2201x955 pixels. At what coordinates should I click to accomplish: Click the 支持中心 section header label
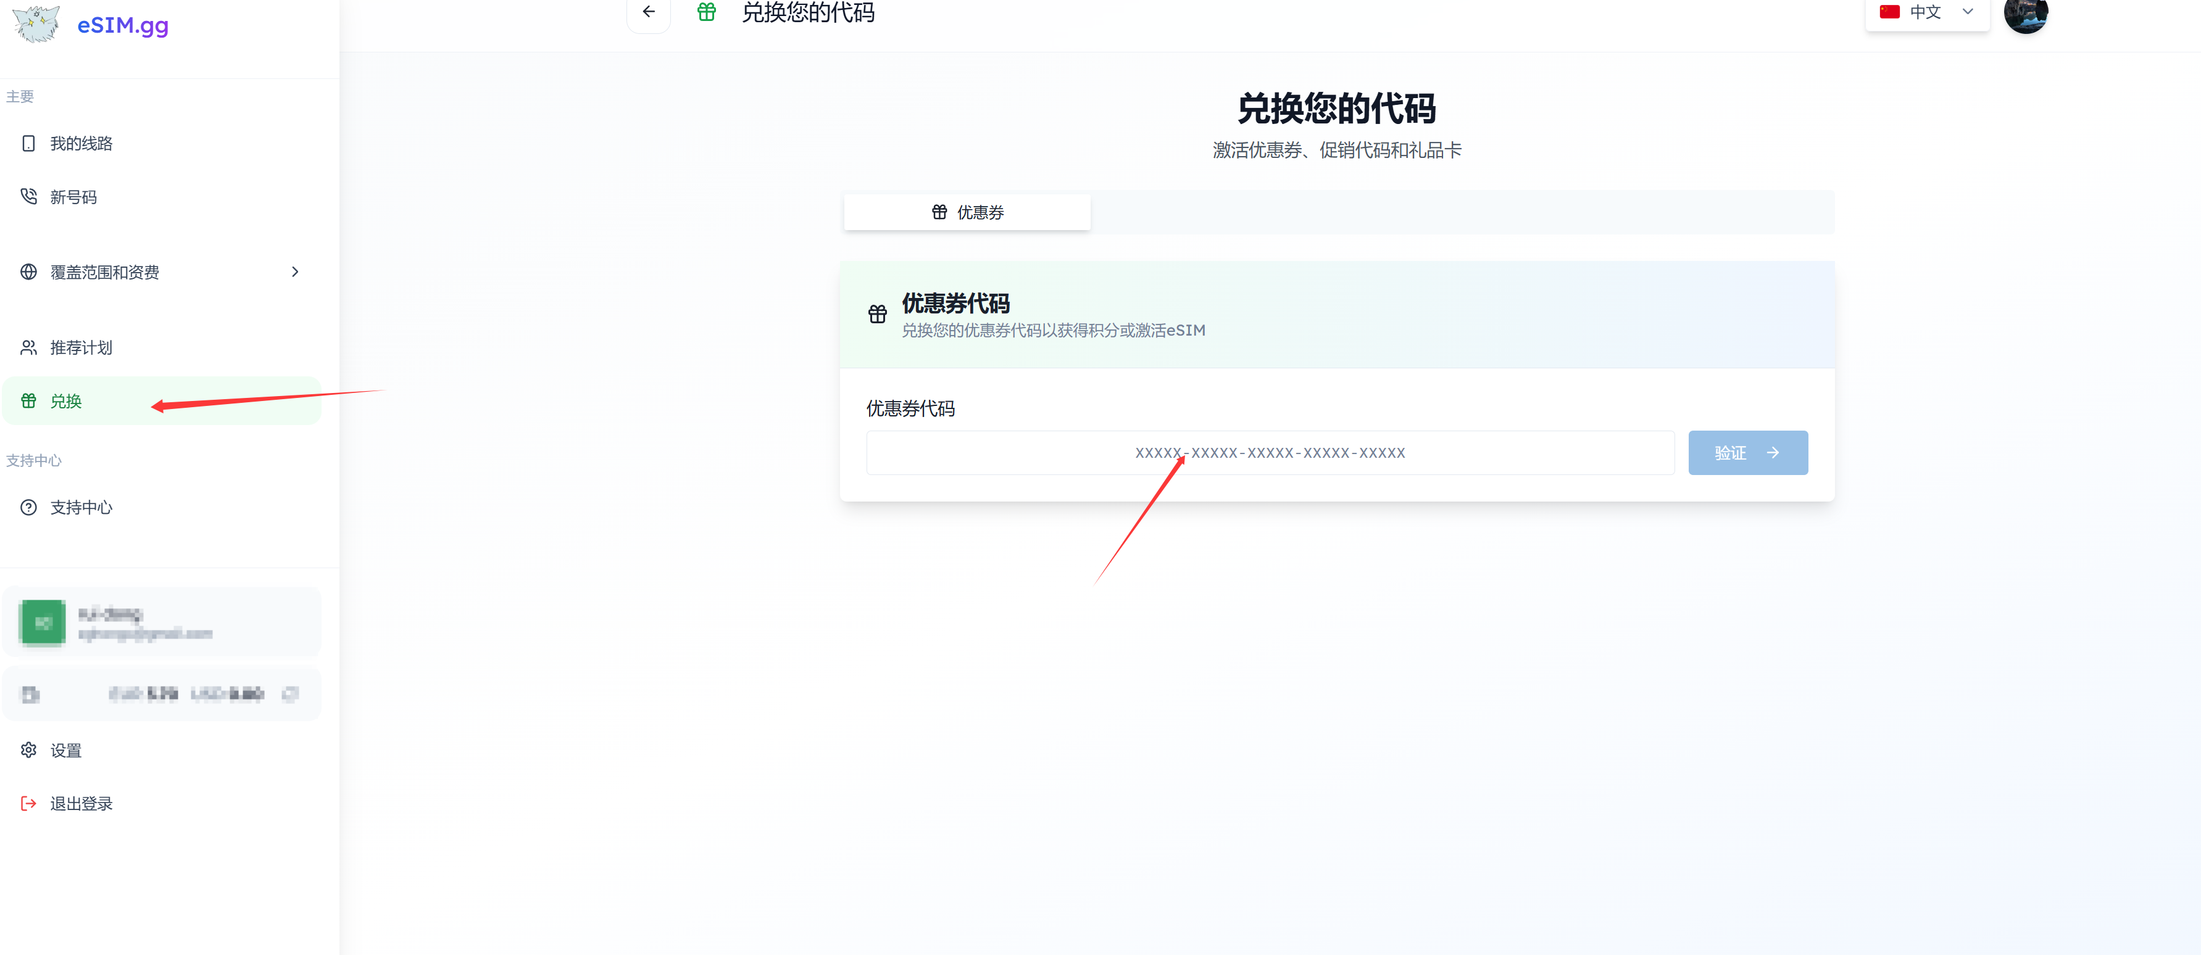(34, 460)
